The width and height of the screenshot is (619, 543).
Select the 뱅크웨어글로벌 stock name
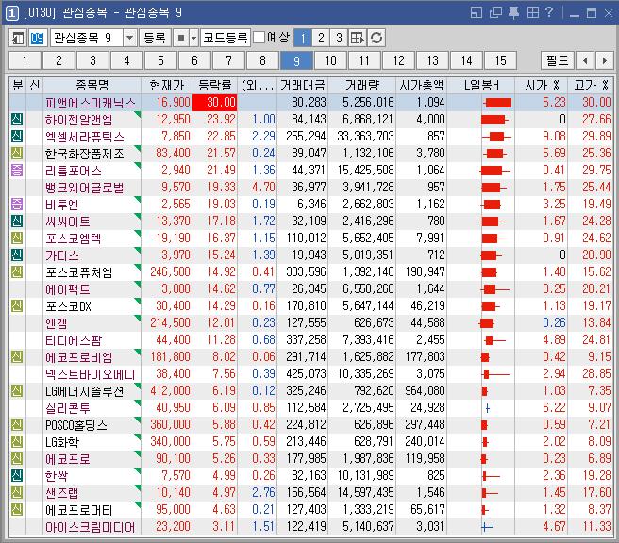tap(85, 188)
